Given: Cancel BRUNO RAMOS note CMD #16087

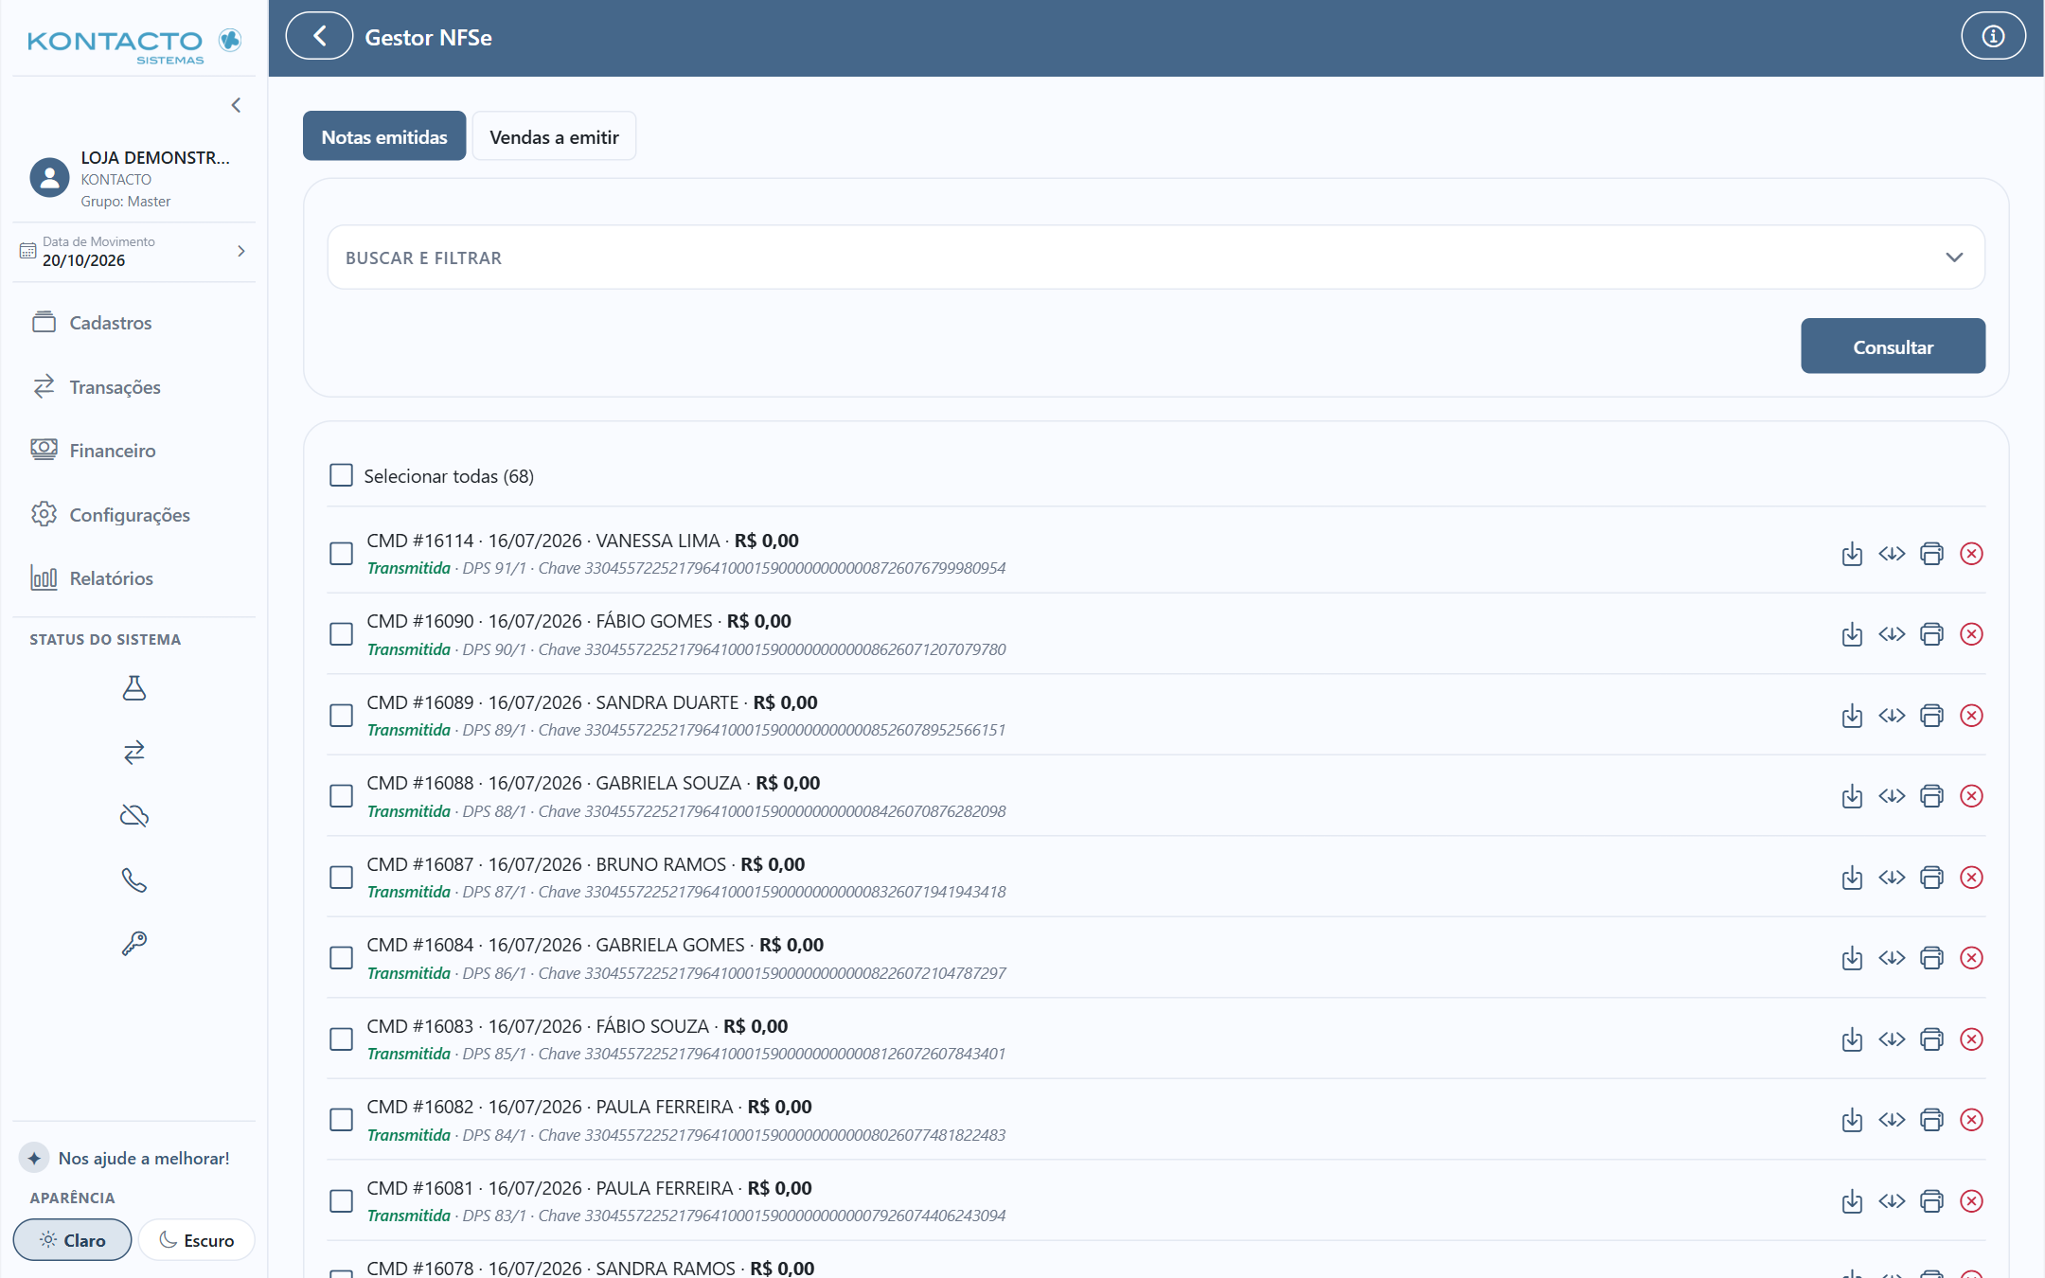Looking at the screenshot, I should pyautogui.click(x=1971, y=878).
